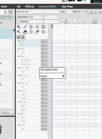This screenshot has height=139, width=102.
Task: Activate the M diamond tool
Action: tap(31, 27)
